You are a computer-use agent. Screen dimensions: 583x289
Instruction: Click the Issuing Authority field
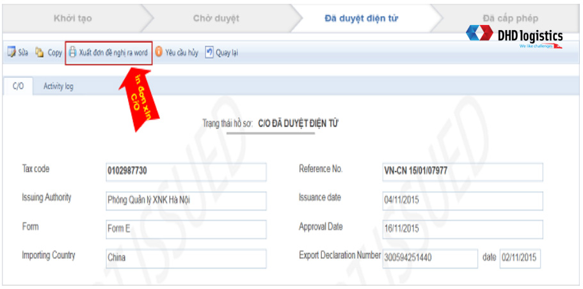coord(186,201)
